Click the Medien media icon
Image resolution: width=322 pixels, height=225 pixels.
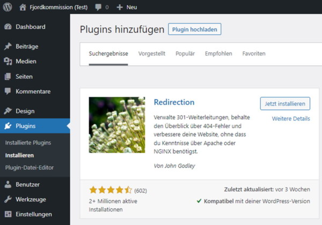click(x=8, y=61)
